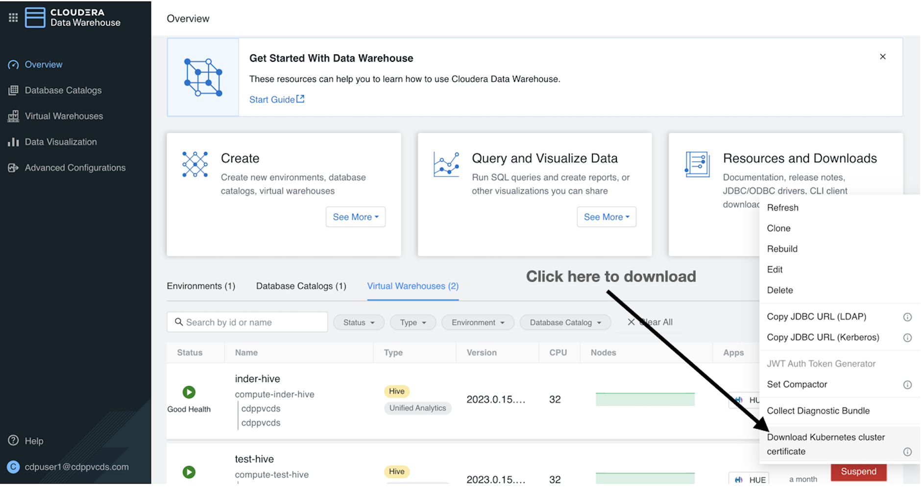Expand the Status filter dropdown
Image resolution: width=924 pixels, height=494 pixels.
[359, 322]
